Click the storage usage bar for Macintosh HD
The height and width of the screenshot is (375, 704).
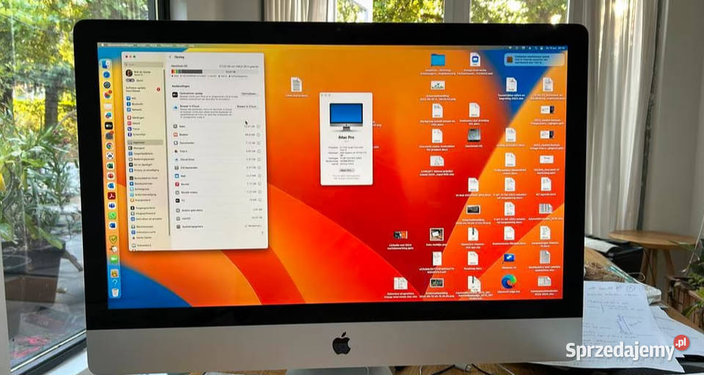[214, 71]
